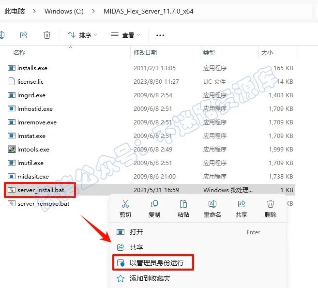Open the three-dots more options menu
Viewport: 318px width, 288px height.
pos(160,35)
